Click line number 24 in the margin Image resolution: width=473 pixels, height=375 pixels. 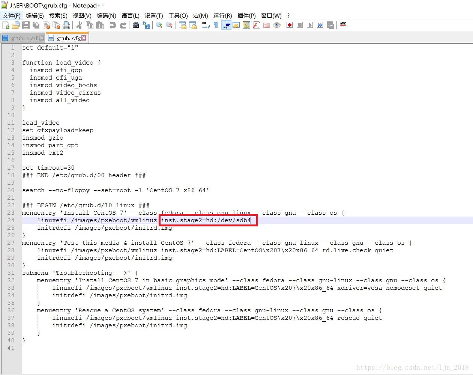[x=11, y=220]
